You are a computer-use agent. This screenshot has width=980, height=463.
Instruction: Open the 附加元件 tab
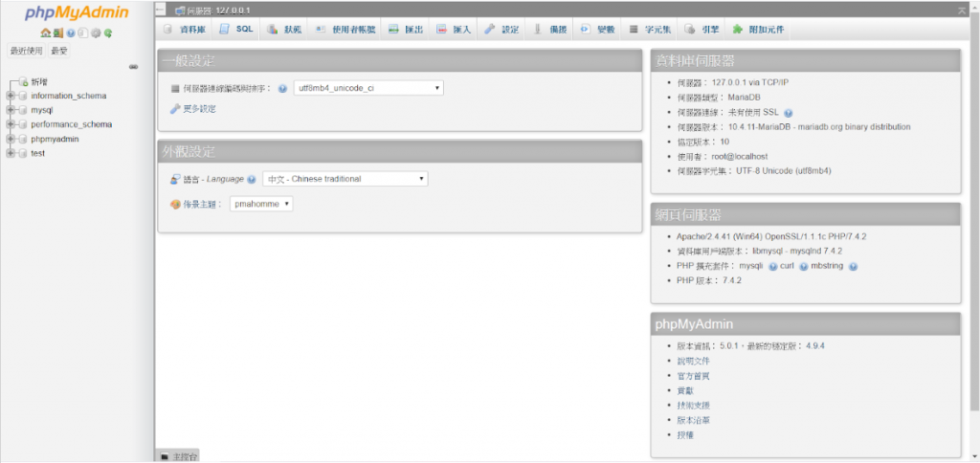(x=758, y=30)
